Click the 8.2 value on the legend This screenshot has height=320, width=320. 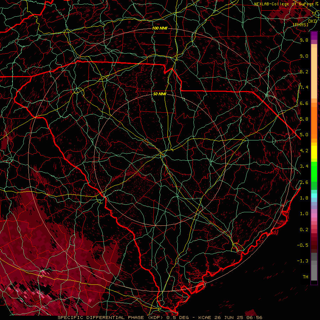304,71
